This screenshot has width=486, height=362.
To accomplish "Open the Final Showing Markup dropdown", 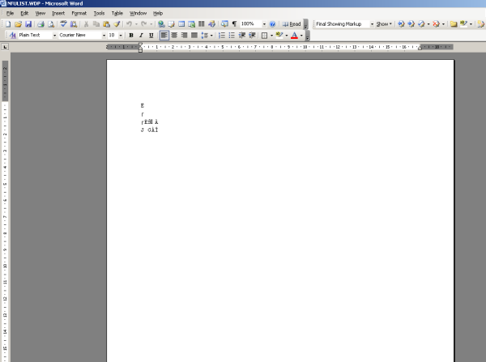I will (372, 23).
